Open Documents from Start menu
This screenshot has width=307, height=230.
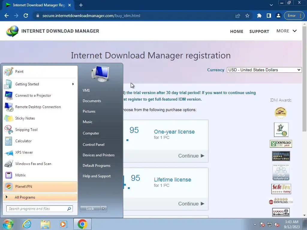pos(92,101)
